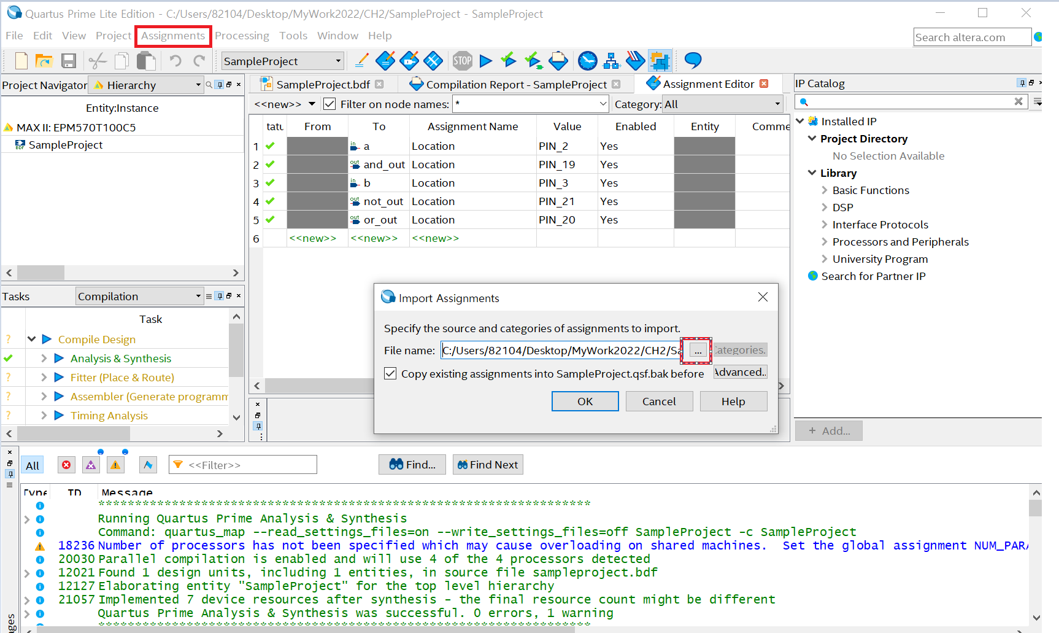
Task: Start the Timing Analysis task play icon
Action: (59, 415)
